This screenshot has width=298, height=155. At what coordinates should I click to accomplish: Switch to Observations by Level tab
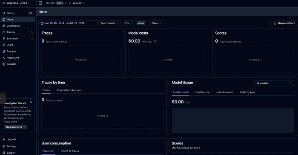point(69,90)
